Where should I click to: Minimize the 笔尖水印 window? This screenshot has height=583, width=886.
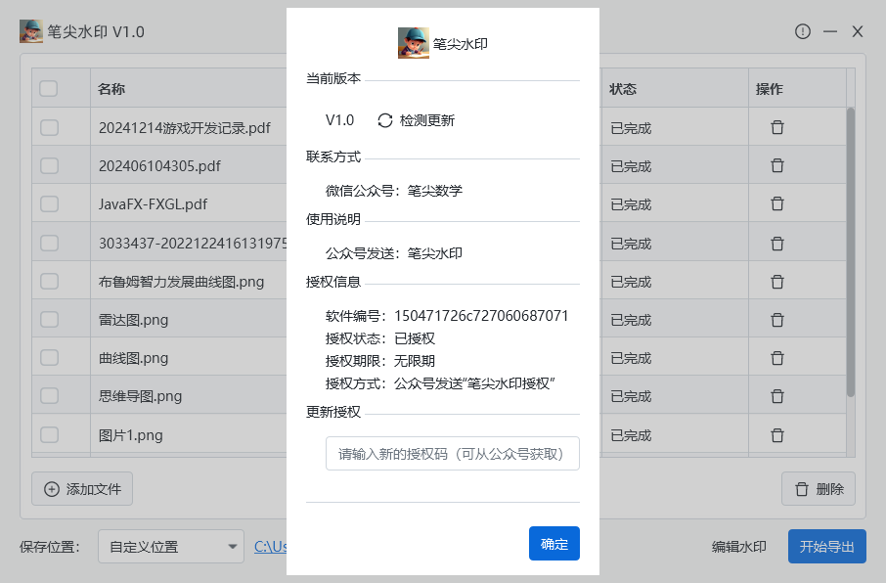[830, 31]
